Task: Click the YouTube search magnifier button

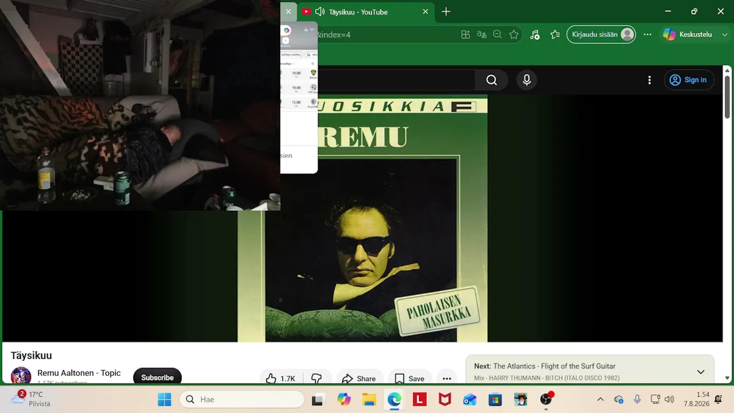Action: [491, 80]
